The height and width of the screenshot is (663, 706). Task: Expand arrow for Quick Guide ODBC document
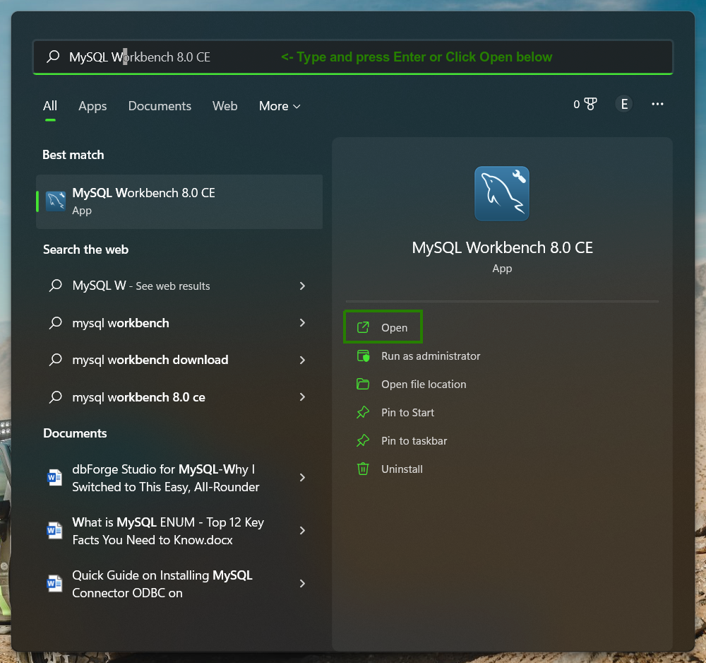[302, 584]
